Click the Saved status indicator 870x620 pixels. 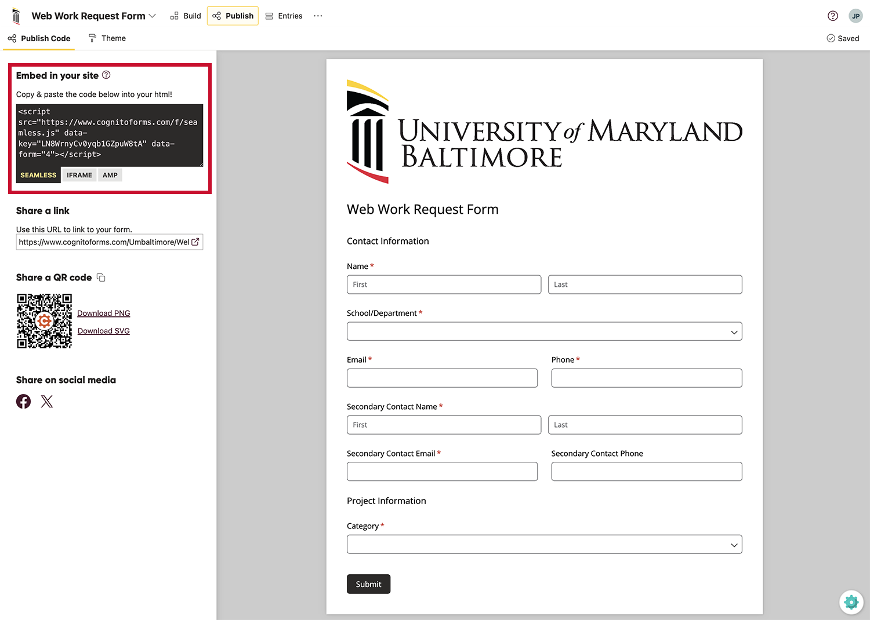843,38
